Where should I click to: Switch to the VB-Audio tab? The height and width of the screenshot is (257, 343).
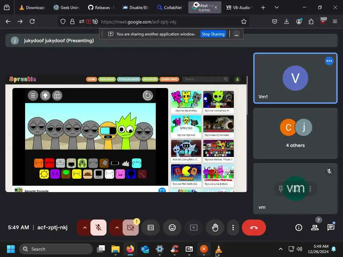239,7
